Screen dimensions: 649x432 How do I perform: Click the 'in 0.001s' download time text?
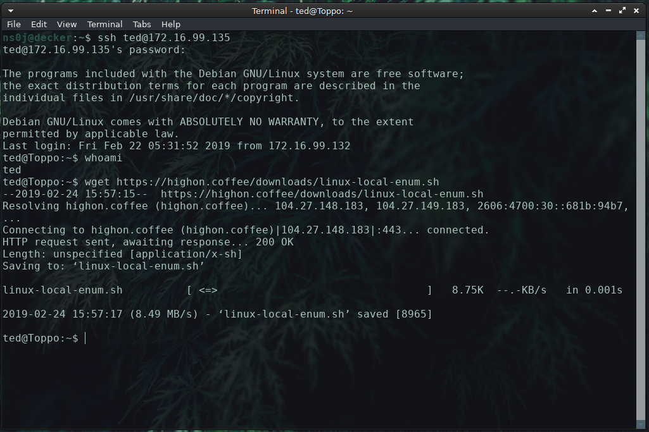click(x=595, y=290)
